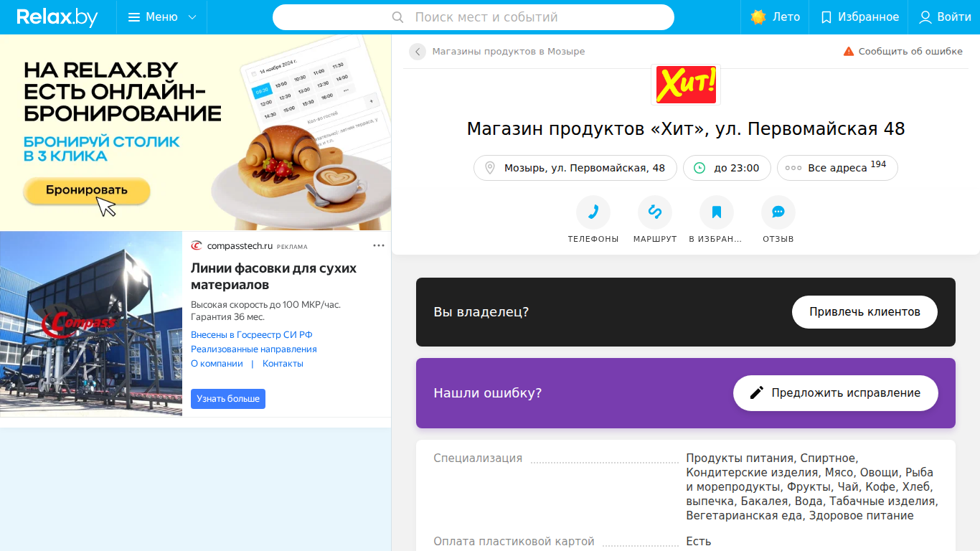
Task: Add to favorites with the bookmark icon
Action: [717, 212]
